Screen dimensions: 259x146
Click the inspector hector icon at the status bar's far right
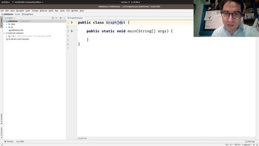point(257,144)
